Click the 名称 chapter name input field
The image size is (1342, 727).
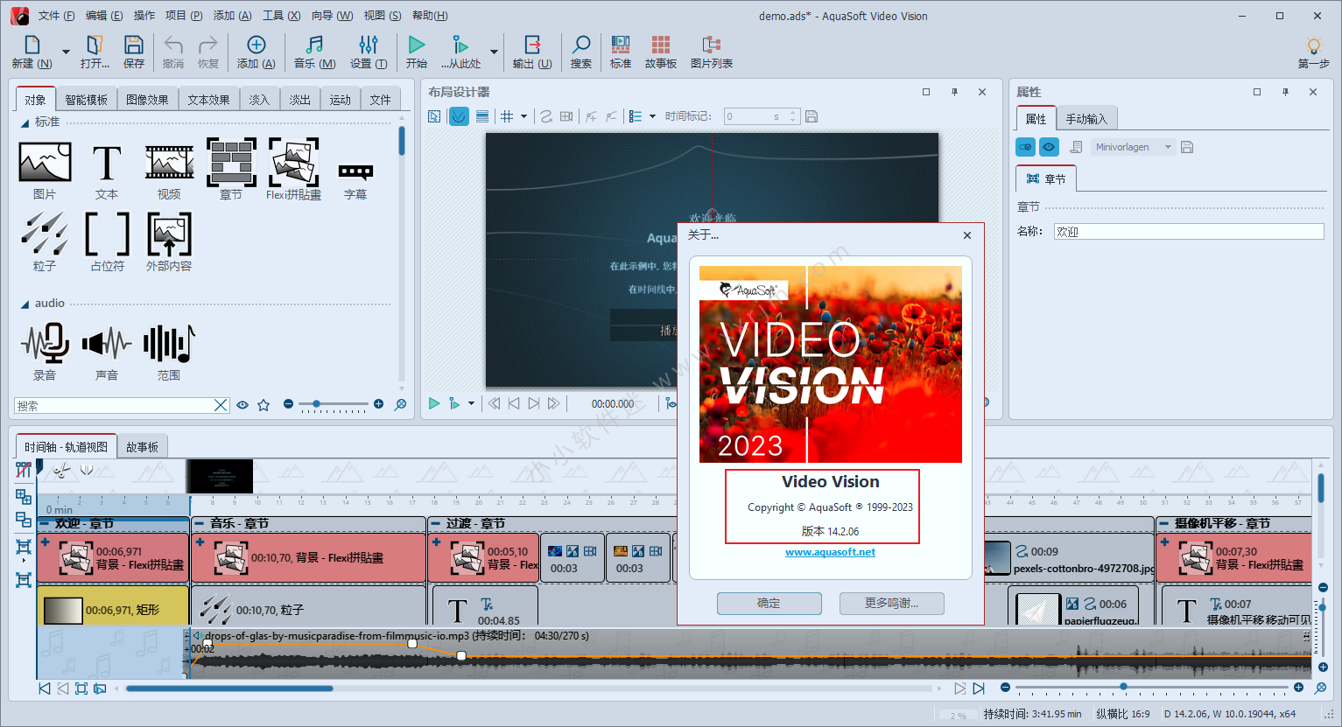[x=1188, y=231]
